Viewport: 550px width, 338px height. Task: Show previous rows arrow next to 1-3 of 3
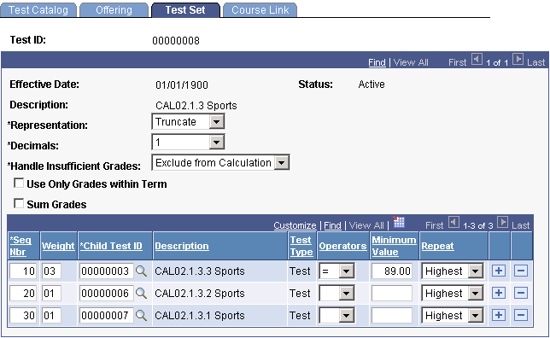[x=453, y=222]
